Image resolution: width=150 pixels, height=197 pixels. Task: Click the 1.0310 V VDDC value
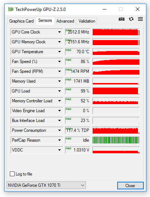click(78, 150)
